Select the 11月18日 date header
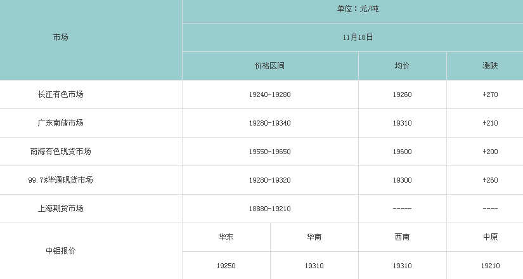523x279 pixels. 358,37
